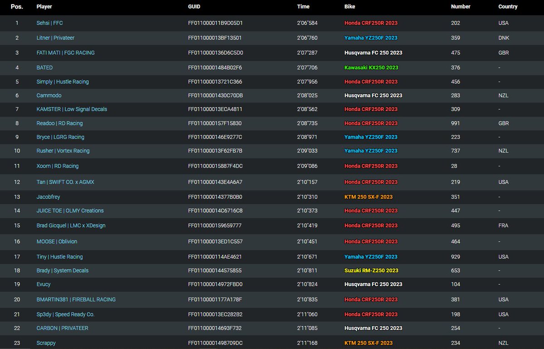Click Brady | System Decals link

point(63,271)
